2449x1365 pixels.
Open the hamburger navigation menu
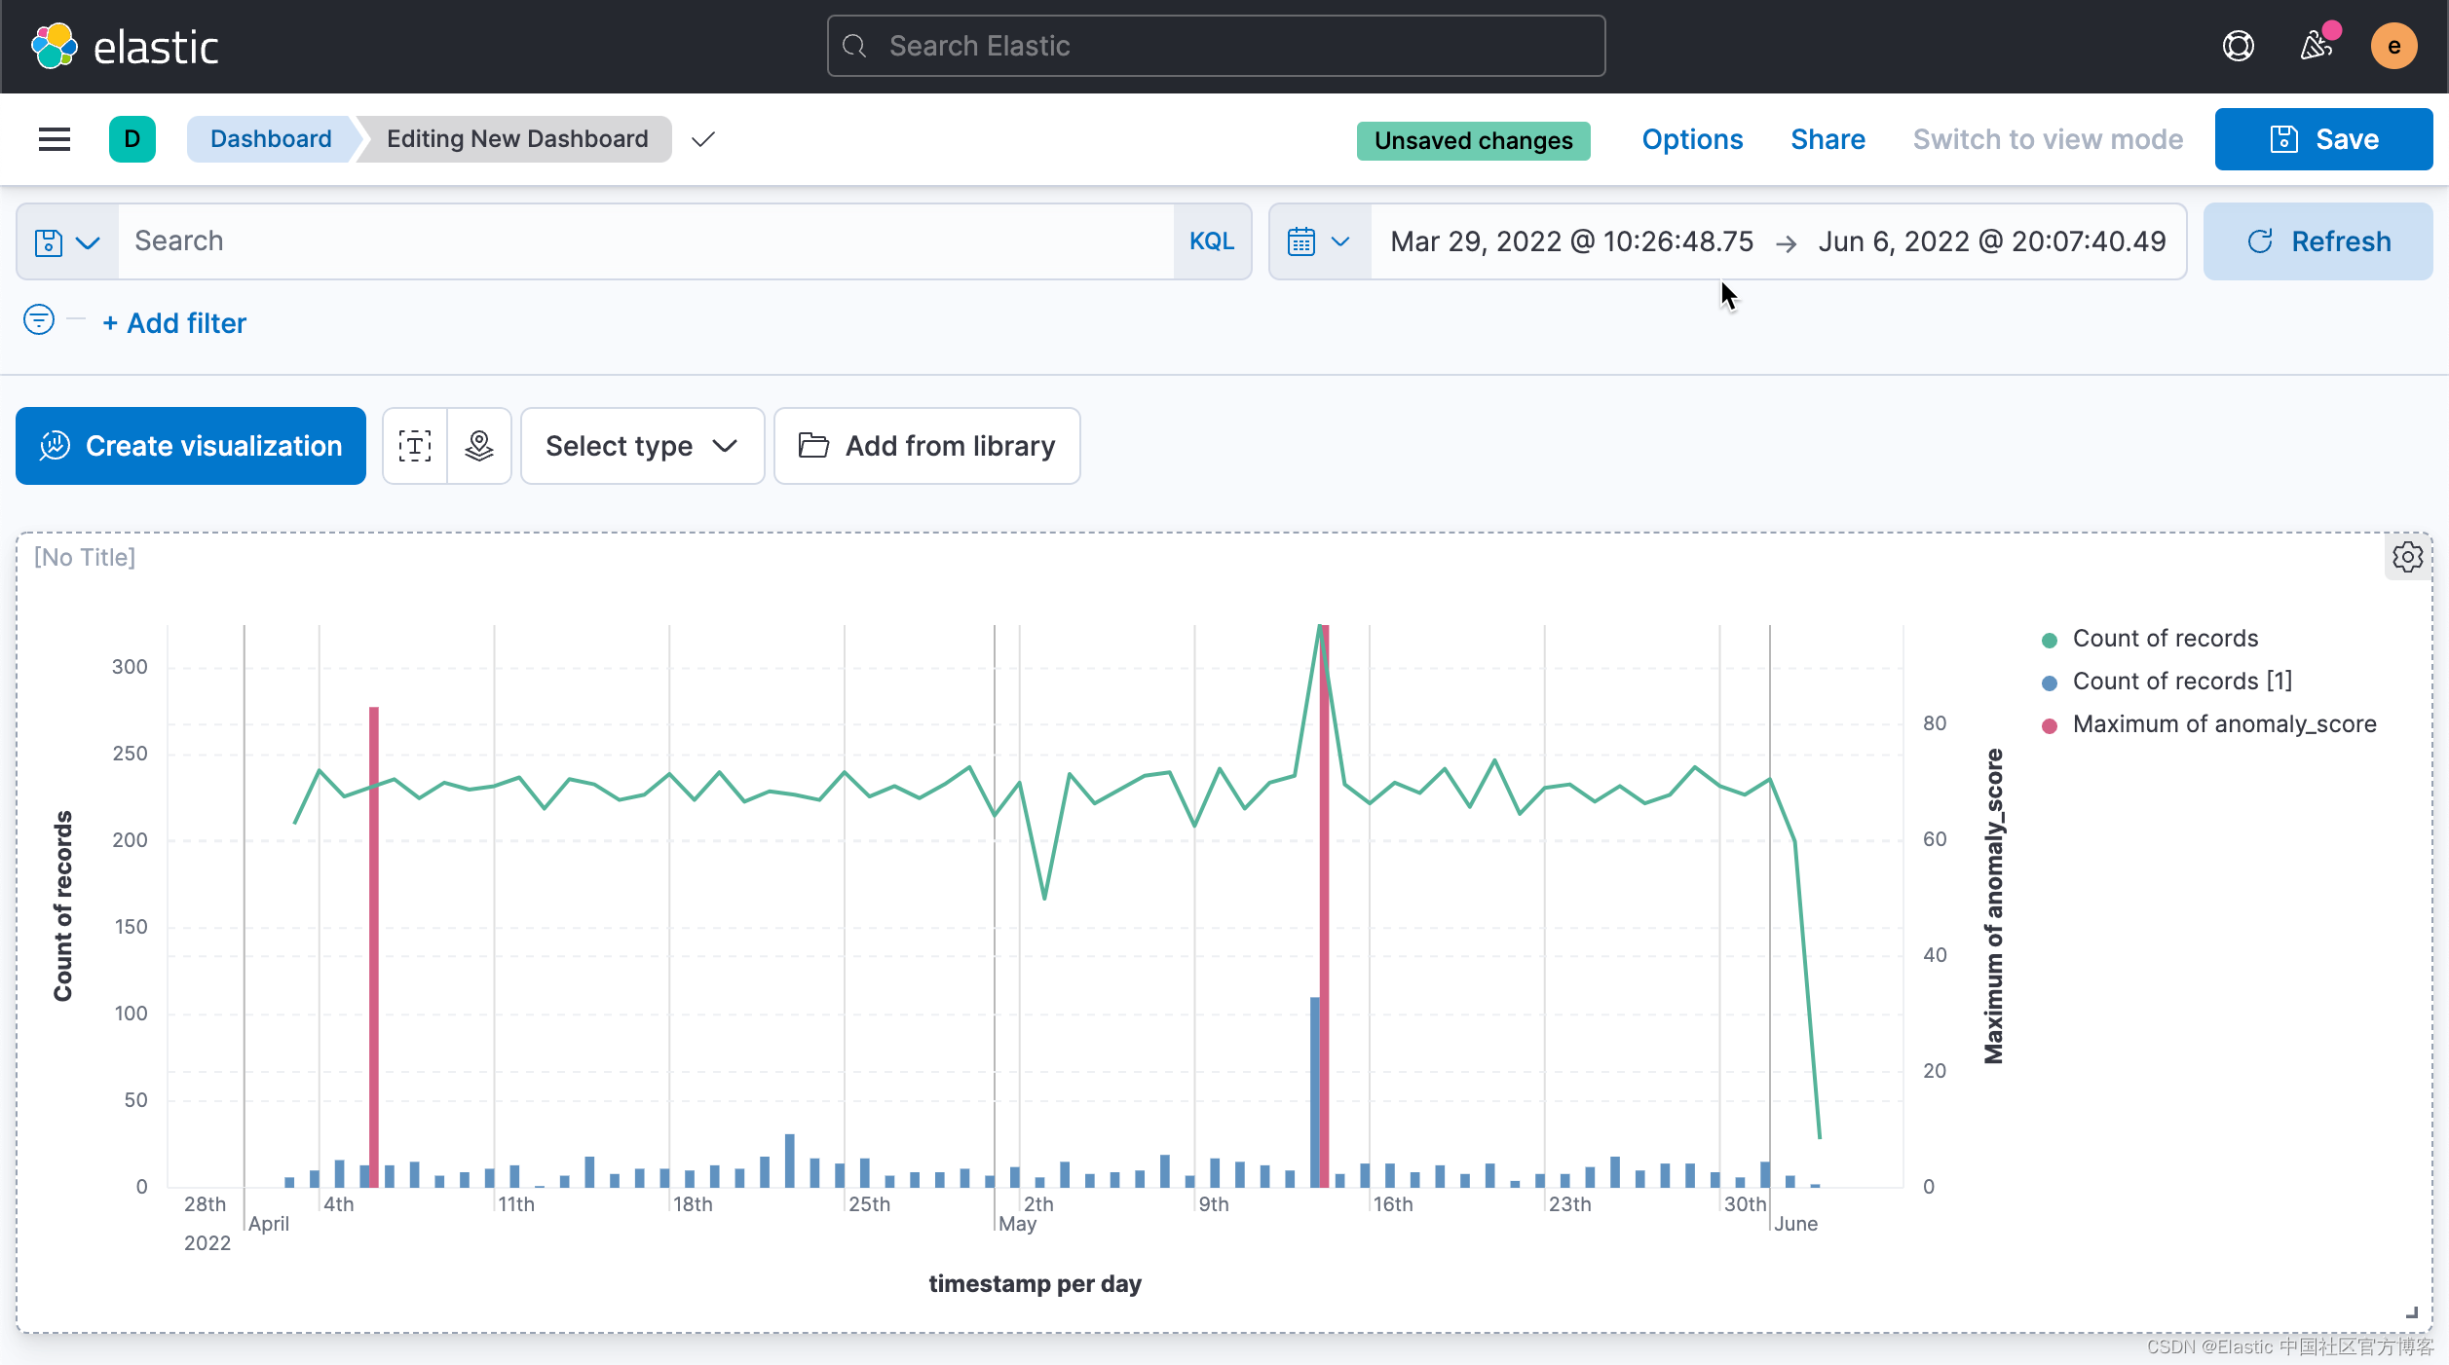tap(55, 139)
